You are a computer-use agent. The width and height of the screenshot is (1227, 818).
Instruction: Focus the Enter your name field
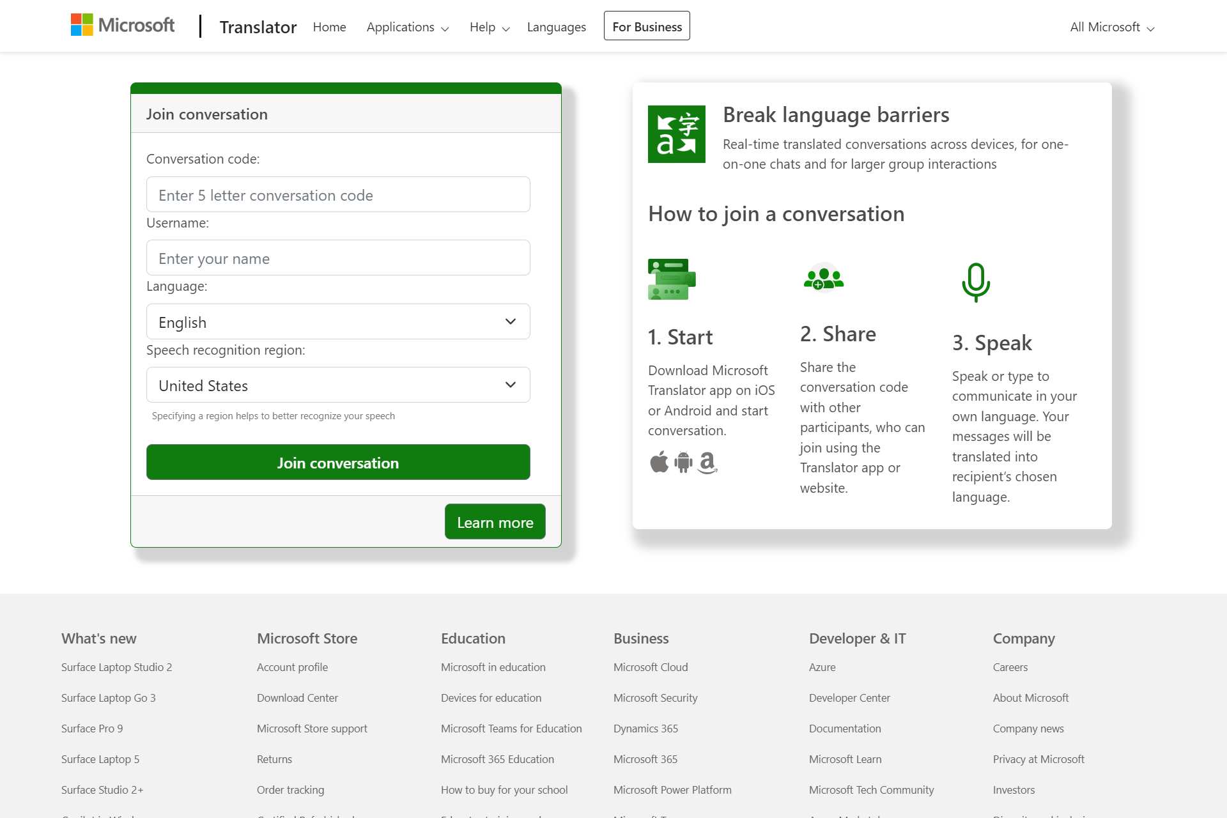tap(338, 258)
